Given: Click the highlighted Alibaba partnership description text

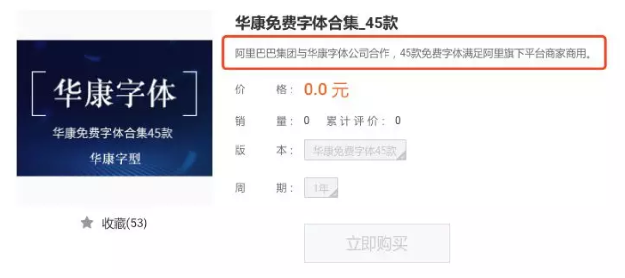Looking at the screenshot, I should tap(414, 53).
